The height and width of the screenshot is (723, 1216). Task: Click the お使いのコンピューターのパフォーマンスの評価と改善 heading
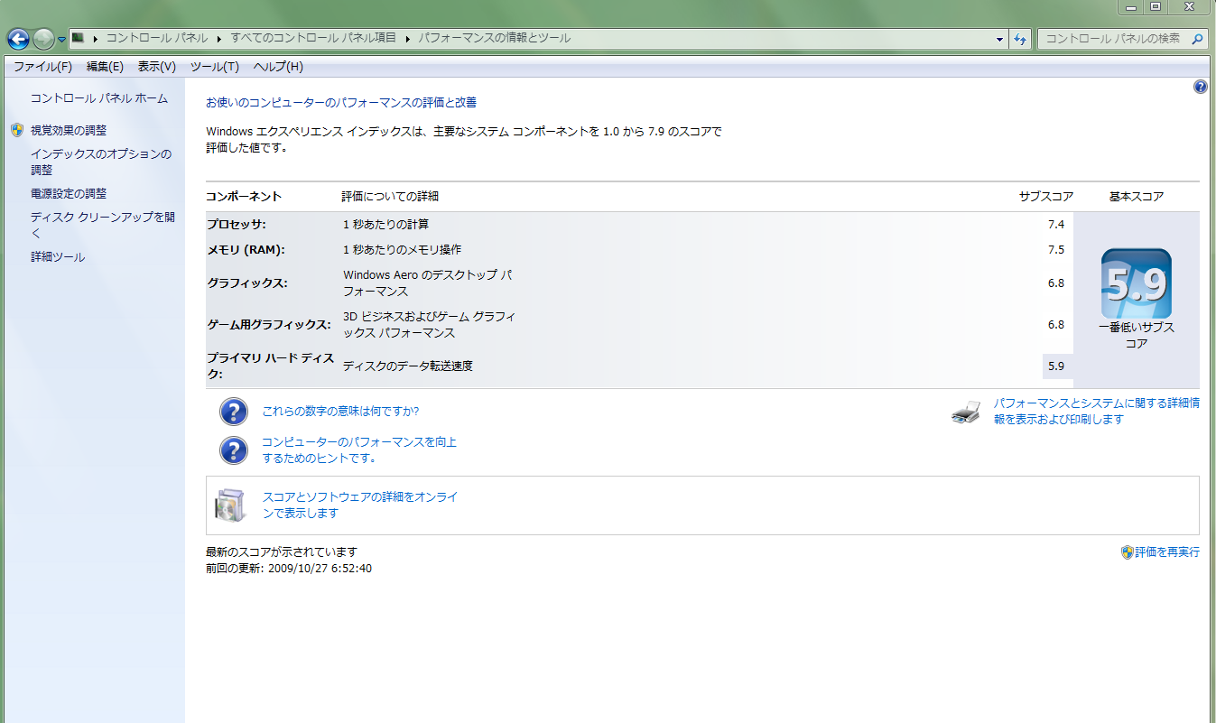click(341, 103)
